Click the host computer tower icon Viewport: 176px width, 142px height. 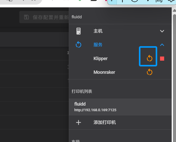(x=79, y=31)
